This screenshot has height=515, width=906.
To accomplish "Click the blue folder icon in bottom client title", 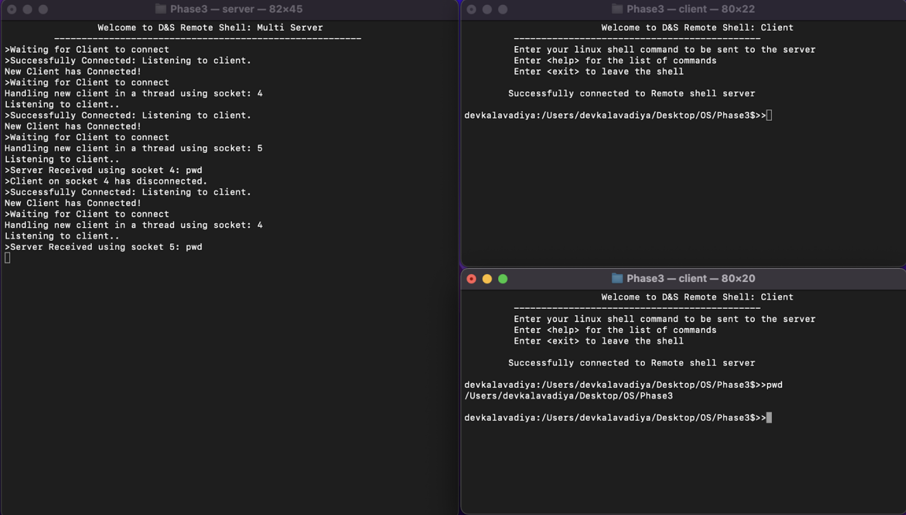I will [x=617, y=278].
